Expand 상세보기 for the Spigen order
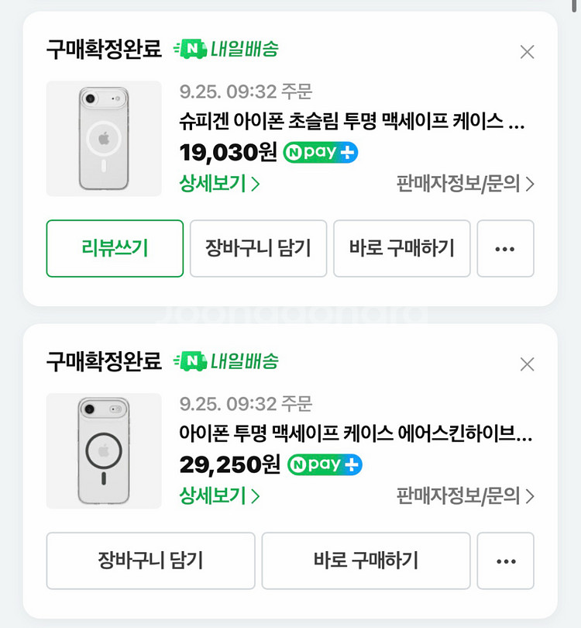Viewport: 581px width, 628px height. pos(219,184)
